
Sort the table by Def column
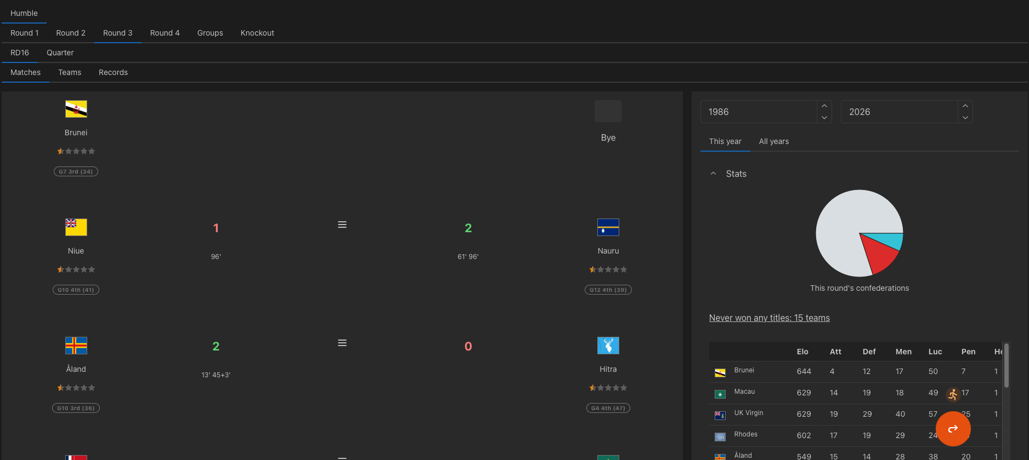(x=869, y=352)
